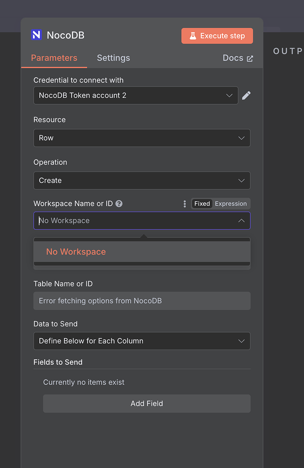The width and height of the screenshot is (304, 468).
Task: Open the Resource dropdown showing Row
Action: 142,138
